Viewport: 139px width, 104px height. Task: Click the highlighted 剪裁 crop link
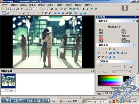101,39
